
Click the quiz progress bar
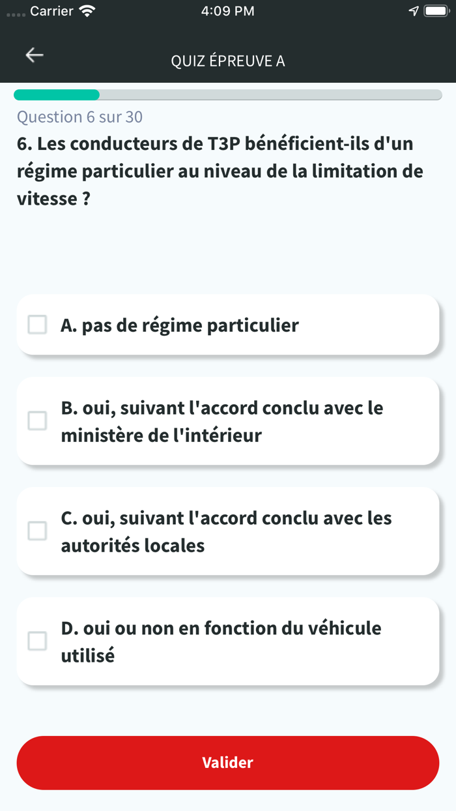[x=228, y=94]
